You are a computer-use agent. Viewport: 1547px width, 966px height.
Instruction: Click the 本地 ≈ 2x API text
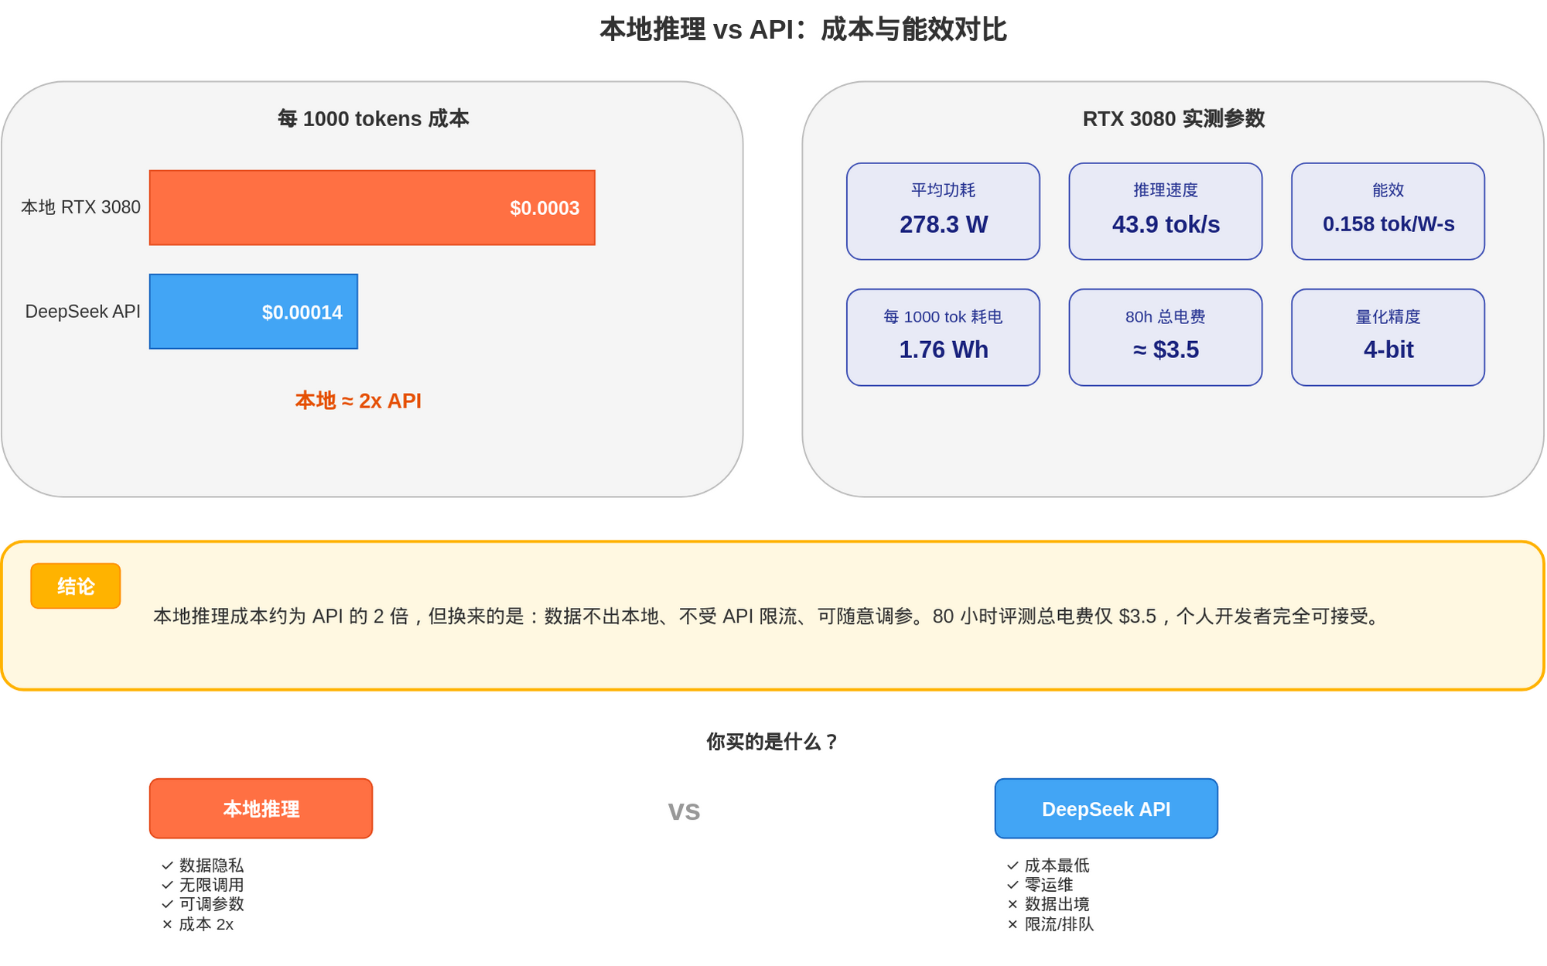tap(358, 401)
